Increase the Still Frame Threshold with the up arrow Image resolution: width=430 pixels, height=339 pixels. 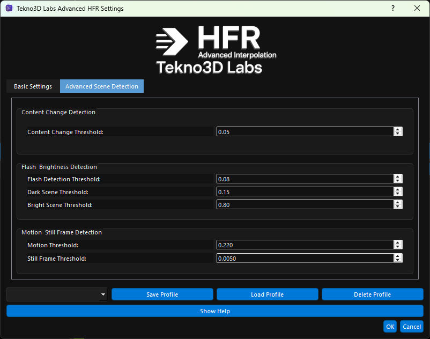(398, 256)
